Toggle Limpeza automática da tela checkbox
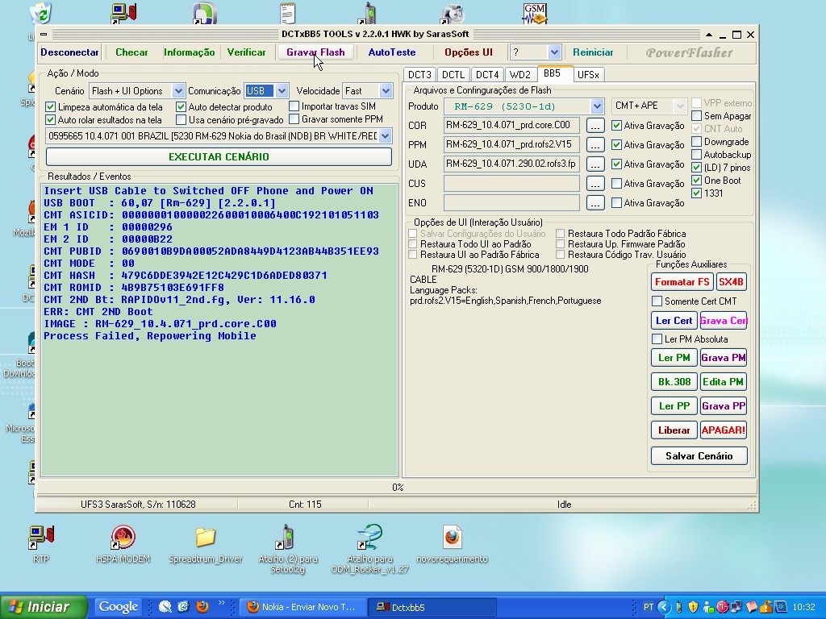Screen dimensions: 826x619 [x=51, y=107]
